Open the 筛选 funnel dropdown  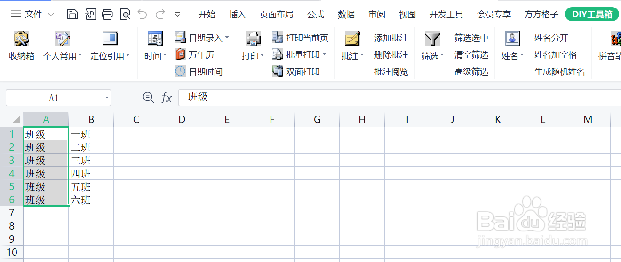click(x=433, y=47)
